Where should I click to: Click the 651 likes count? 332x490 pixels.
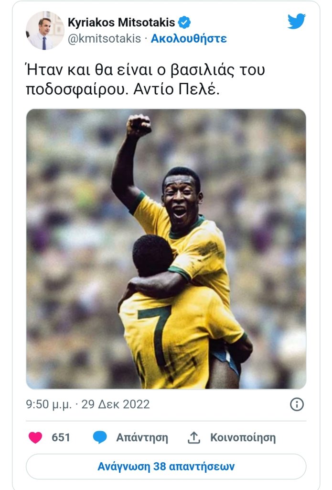[61, 437]
